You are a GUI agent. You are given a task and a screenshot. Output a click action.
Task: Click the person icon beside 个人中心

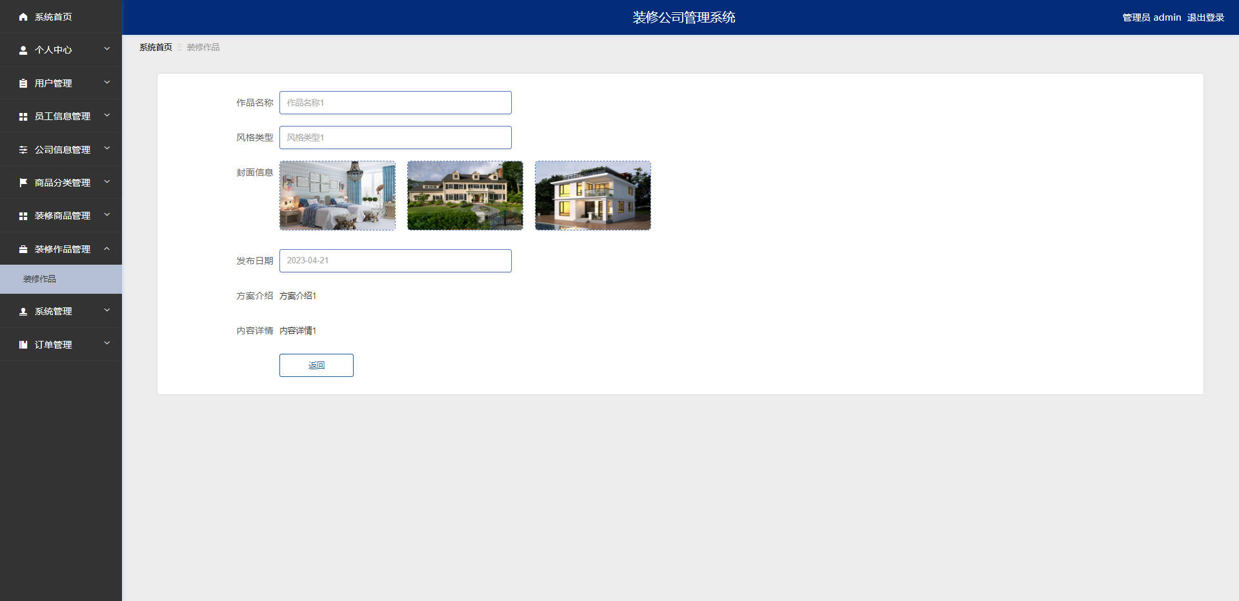point(23,50)
